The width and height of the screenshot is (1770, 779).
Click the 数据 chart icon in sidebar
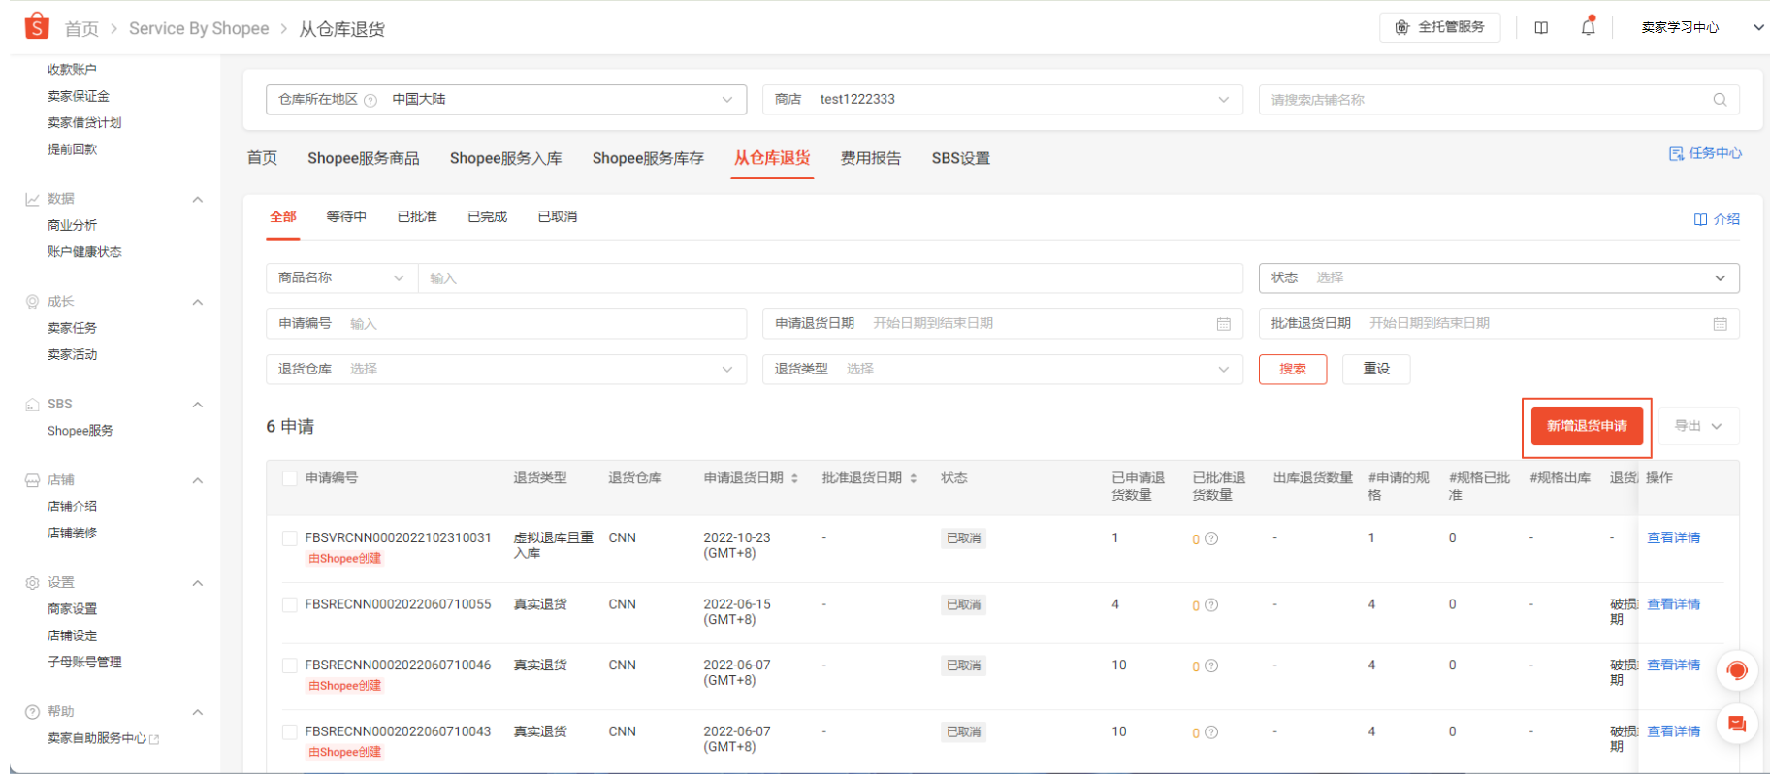pos(32,199)
